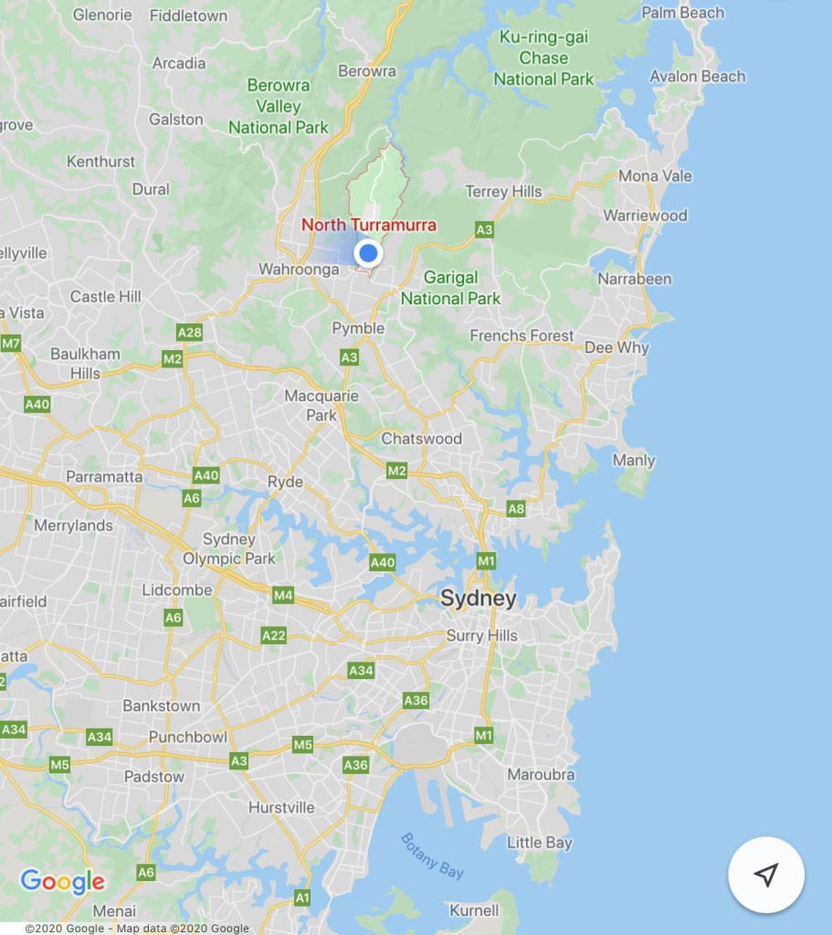The image size is (832, 935).
Task: Tap the A22 road shield
Action: (x=274, y=635)
